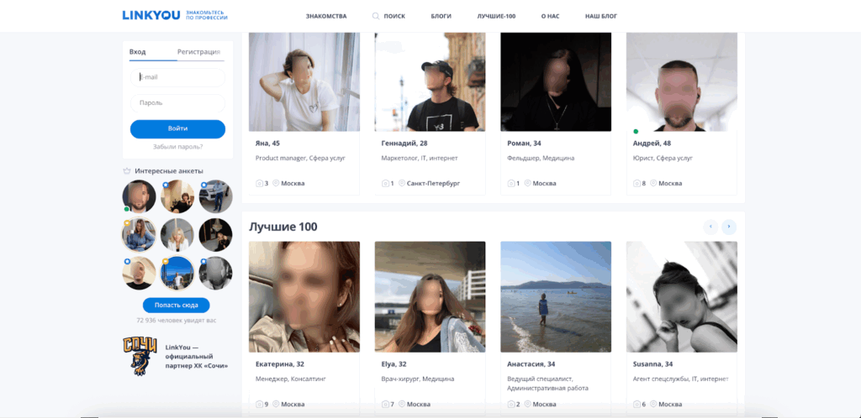The image size is (861, 418).
Task: Go to previous Лучшие 100 slide
Action: click(710, 227)
